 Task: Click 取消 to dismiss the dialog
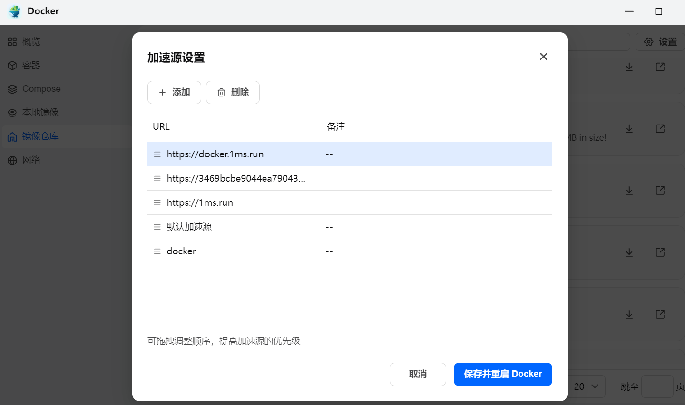point(418,374)
